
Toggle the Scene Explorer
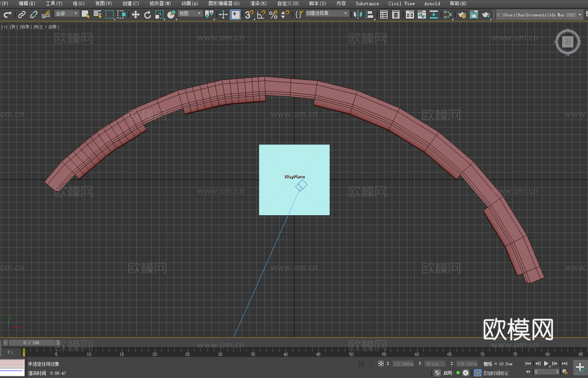384,14
